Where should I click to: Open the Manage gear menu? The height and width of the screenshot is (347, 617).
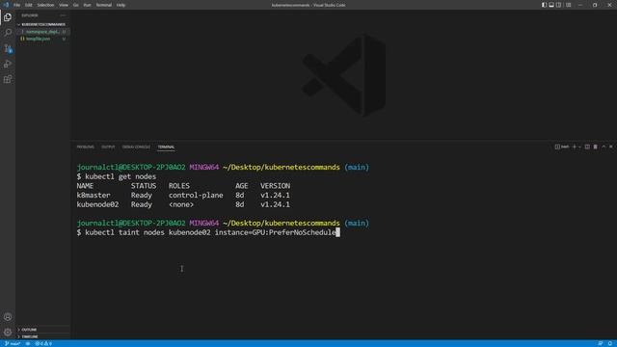pyautogui.click(x=8, y=332)
